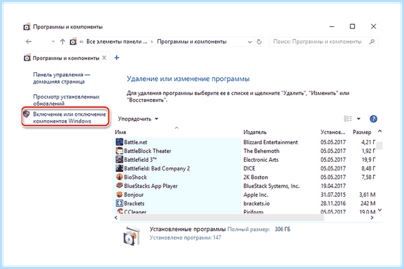Click install date 31.07.2015
Screen dimensions: 404x269
pyautogui.click(x=333, y=195)
